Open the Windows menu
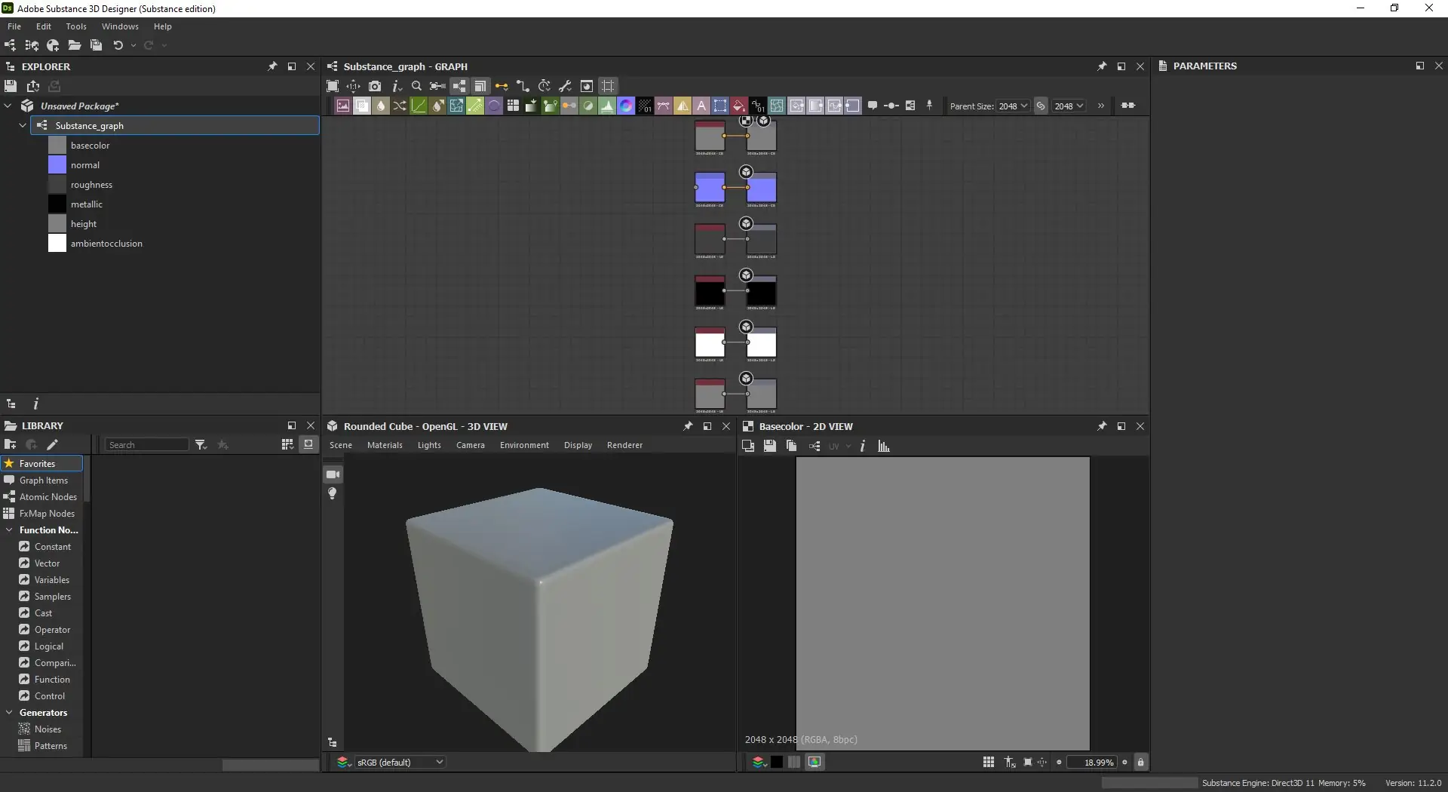This screenshot has width=1448, height=792. (120, 26)
